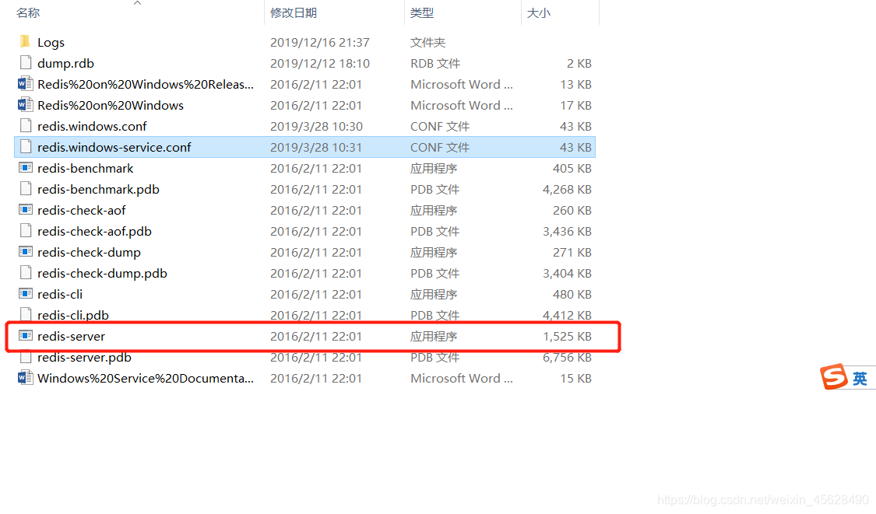Click the Word icon for Redis%20on%20Windows%20Releas...
Viewport: 876px width, 514px height.
[x=25, y=84]
